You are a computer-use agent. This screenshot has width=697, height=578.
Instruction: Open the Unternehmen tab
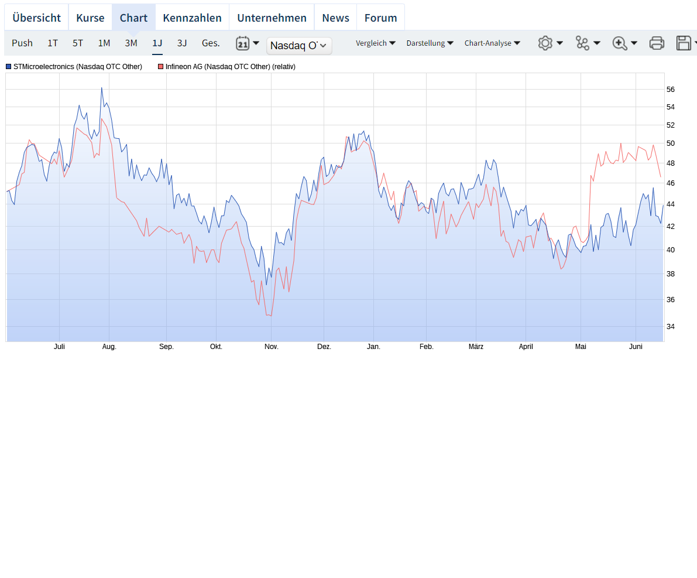(x=272, y=18)
